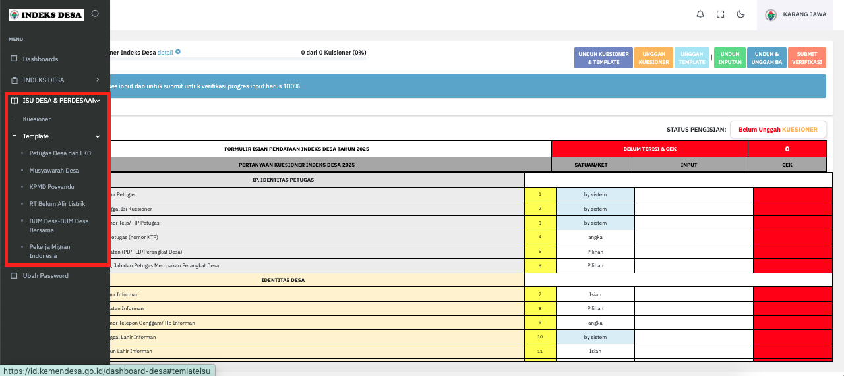
Task: Click Belum Unggah KUESIONER status badge
Action: 778,130
